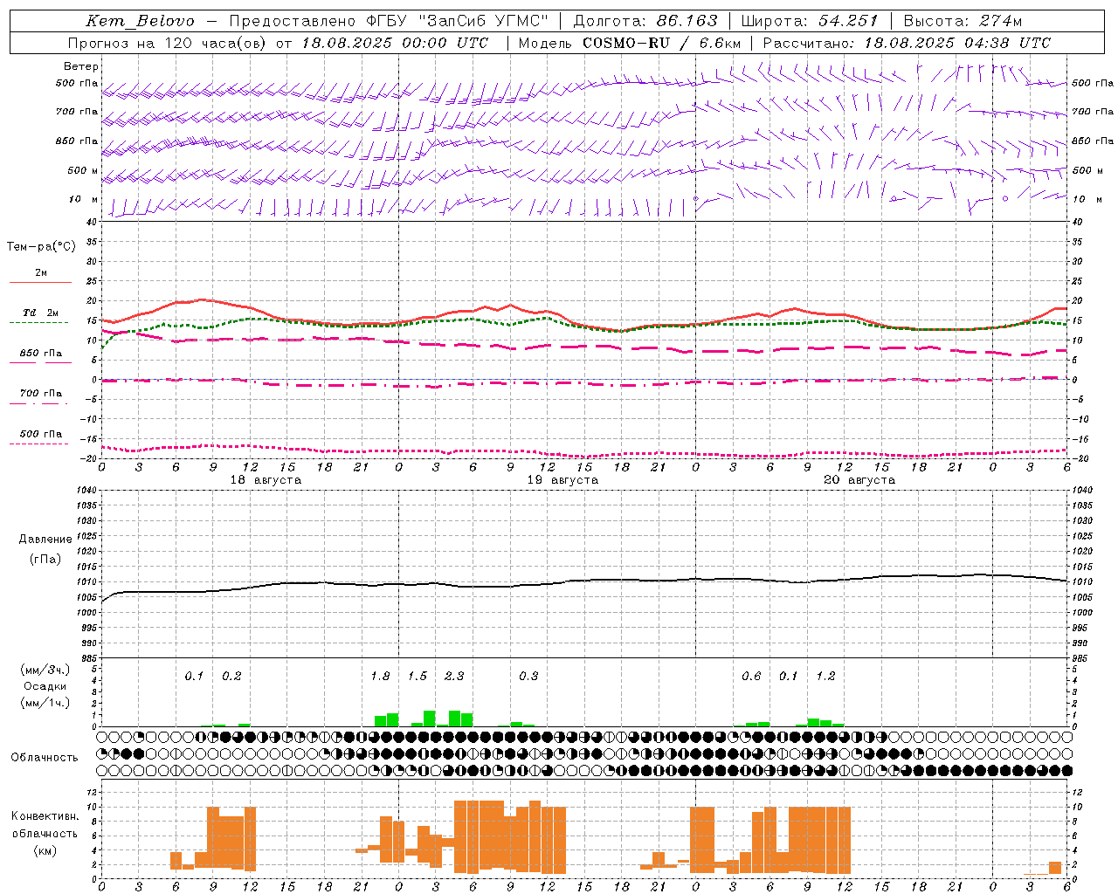The width and height of the screenshot is (1118, 894).
Task: Click the "(км)" convective cloud unit label
Action: click(45, 850)
